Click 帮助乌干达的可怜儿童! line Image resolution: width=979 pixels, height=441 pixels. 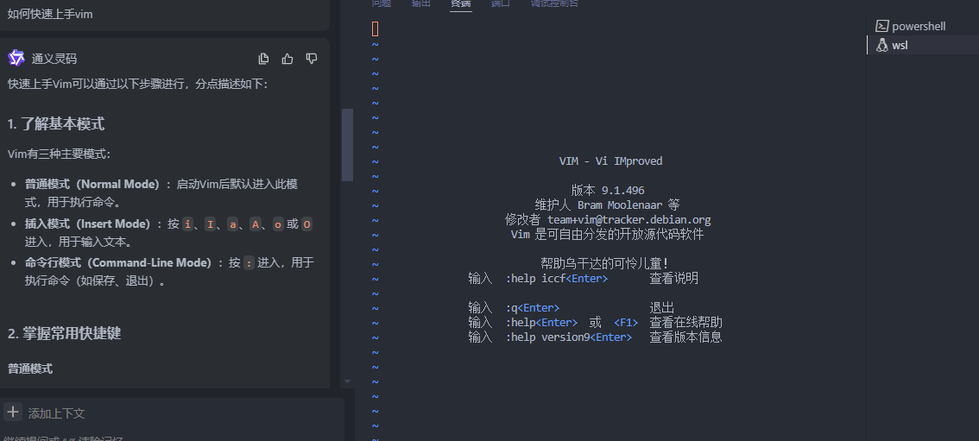pyautogui.click(x=604, y=263)
